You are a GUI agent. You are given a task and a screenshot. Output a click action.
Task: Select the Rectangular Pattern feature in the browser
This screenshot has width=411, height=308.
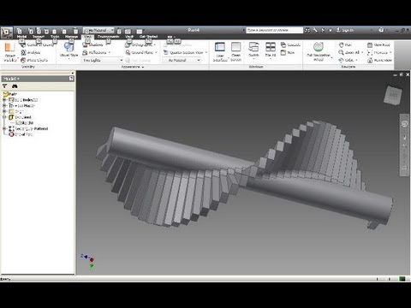pyautogui.click(x=28, y=128)
